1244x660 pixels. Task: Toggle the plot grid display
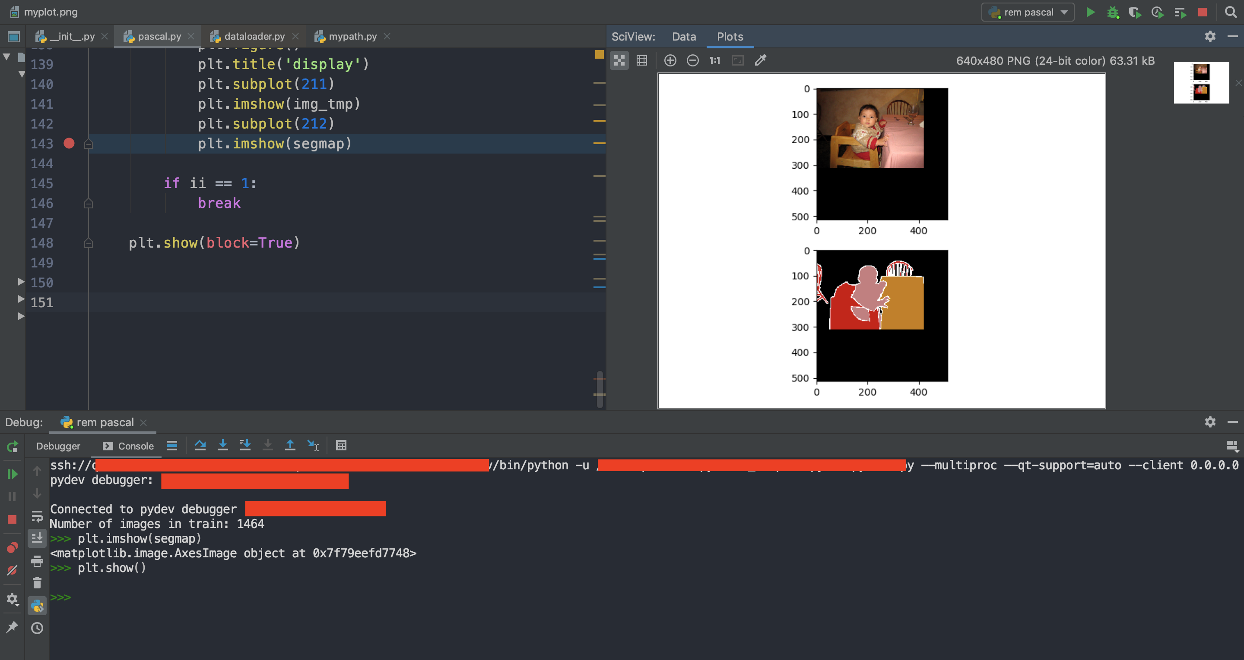[x=642, y=60]
